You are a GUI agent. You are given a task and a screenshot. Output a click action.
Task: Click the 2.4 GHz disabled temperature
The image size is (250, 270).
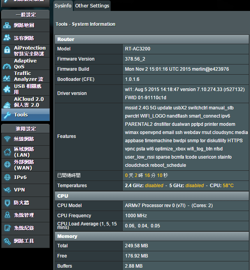tap(154, 186)
